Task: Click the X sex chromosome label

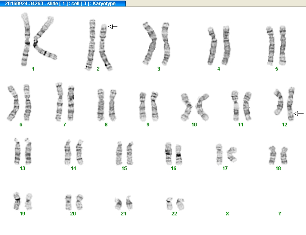Action: tap(227, 214)
